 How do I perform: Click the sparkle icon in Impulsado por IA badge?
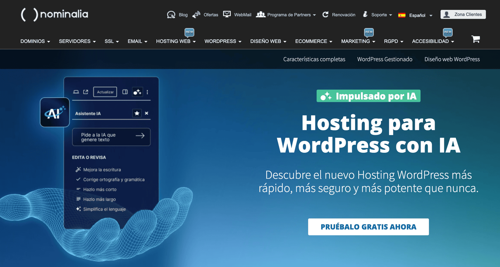tap(326, 96)
